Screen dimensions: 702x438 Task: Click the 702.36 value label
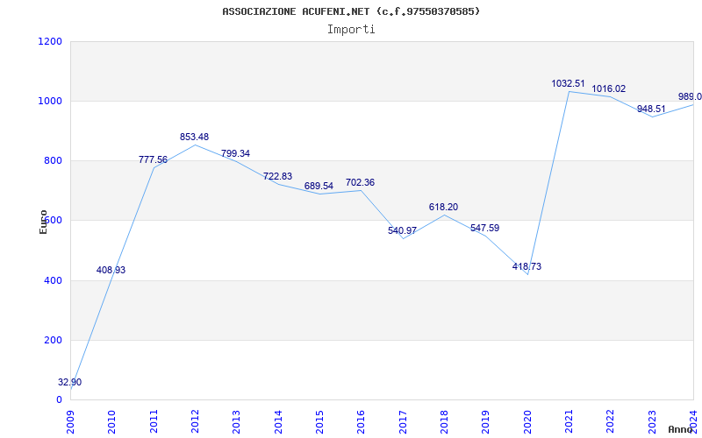pyautogui.click(x=360, y=182)
